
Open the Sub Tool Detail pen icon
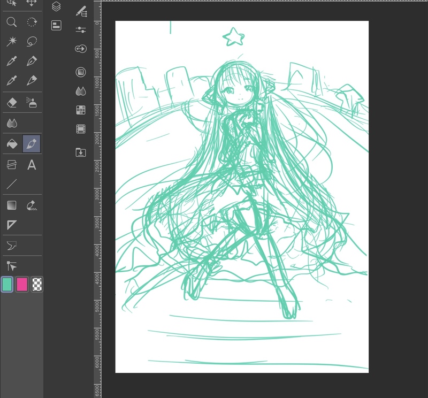[81, 12]
